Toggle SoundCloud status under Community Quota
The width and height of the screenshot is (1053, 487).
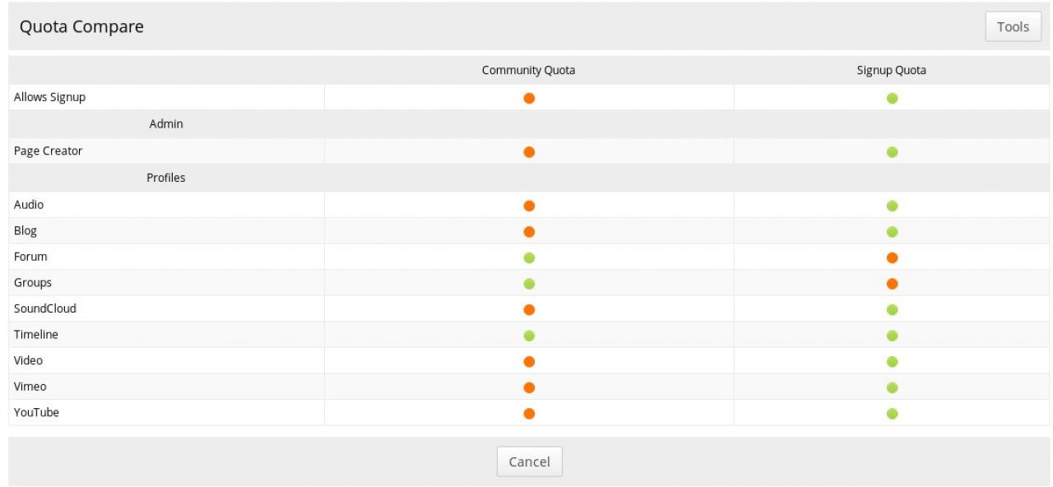(529, 309)
